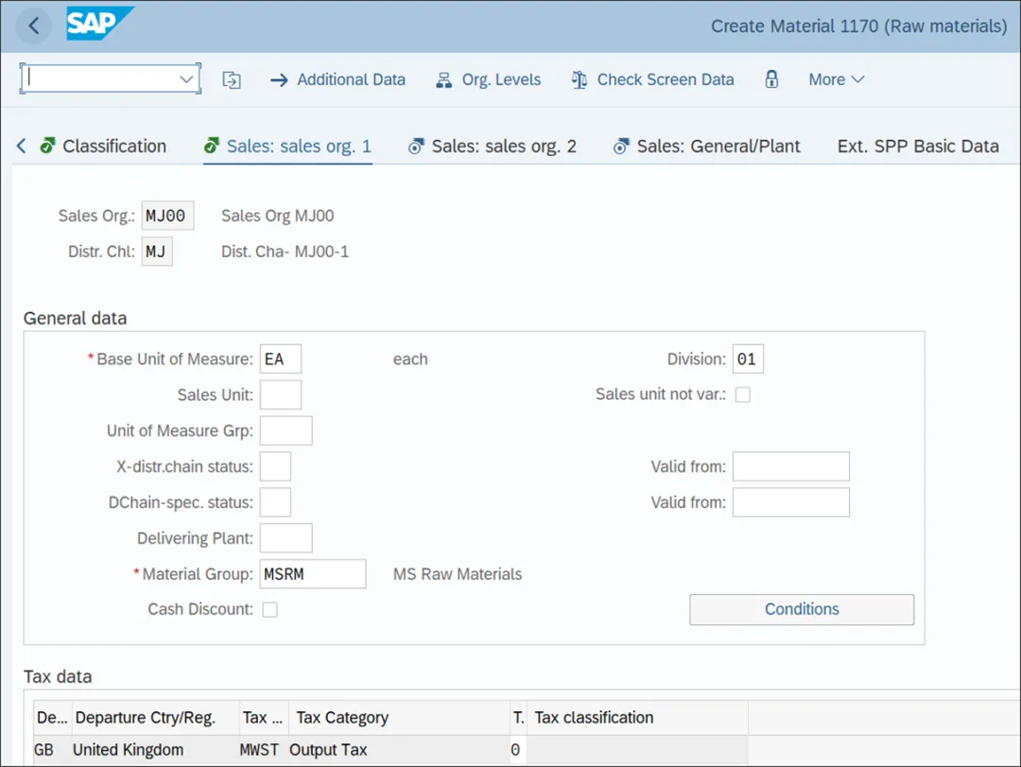The image size is (1021, 767).
Task: Click the Sales org. 2 tab status icon
Action: coord(416,146)
